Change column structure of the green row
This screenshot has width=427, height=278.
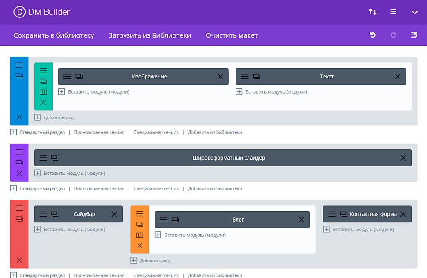43,91
